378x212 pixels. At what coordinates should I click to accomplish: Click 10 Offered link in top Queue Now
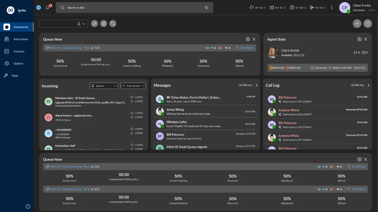244,48
